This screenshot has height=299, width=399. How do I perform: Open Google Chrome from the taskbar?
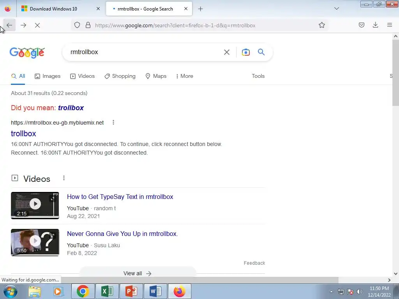click(83, 291)
